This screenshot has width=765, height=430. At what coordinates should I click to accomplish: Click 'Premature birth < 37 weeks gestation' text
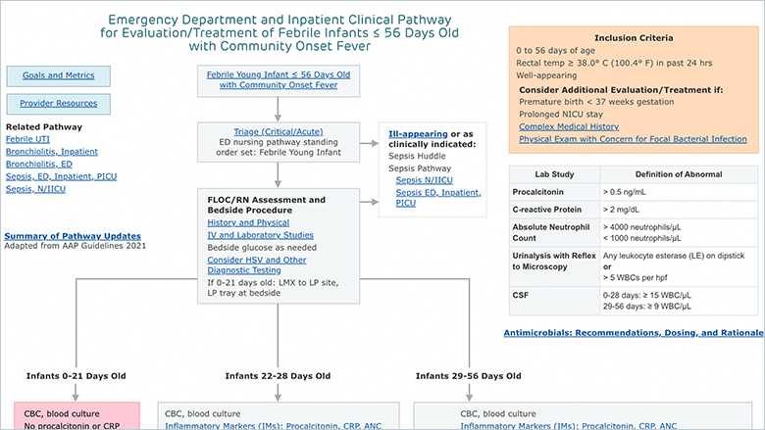(596, 102)
